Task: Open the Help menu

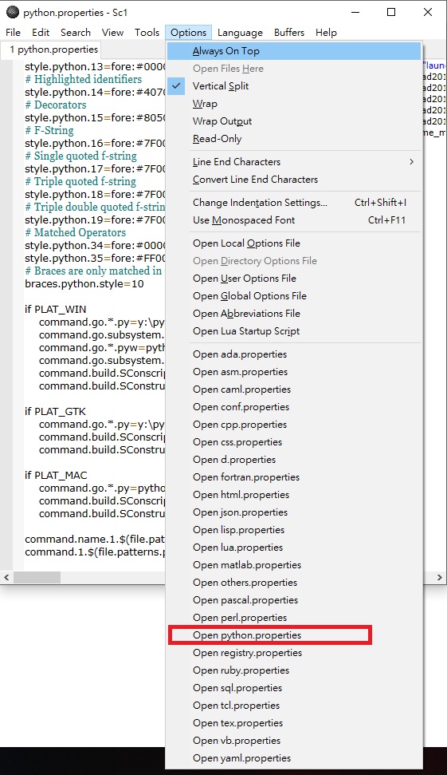Action: click(x=326, y=33)
